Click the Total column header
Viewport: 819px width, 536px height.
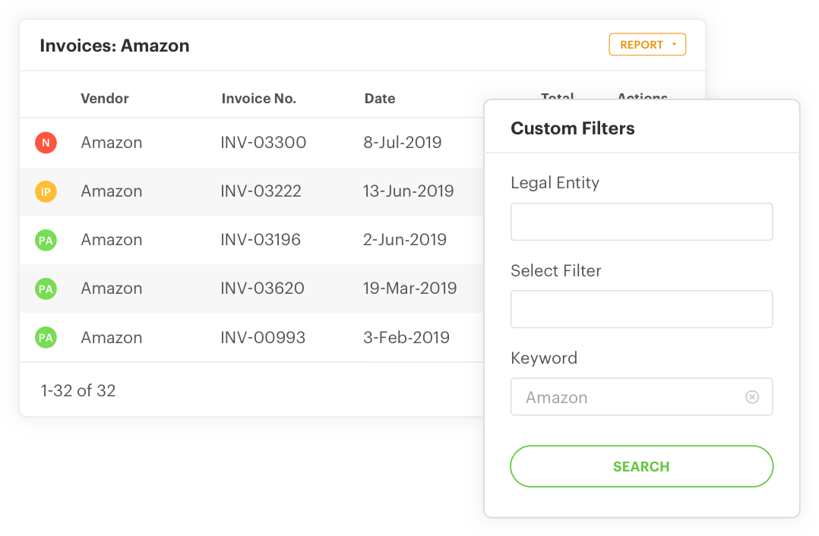(x=558, y=98)
